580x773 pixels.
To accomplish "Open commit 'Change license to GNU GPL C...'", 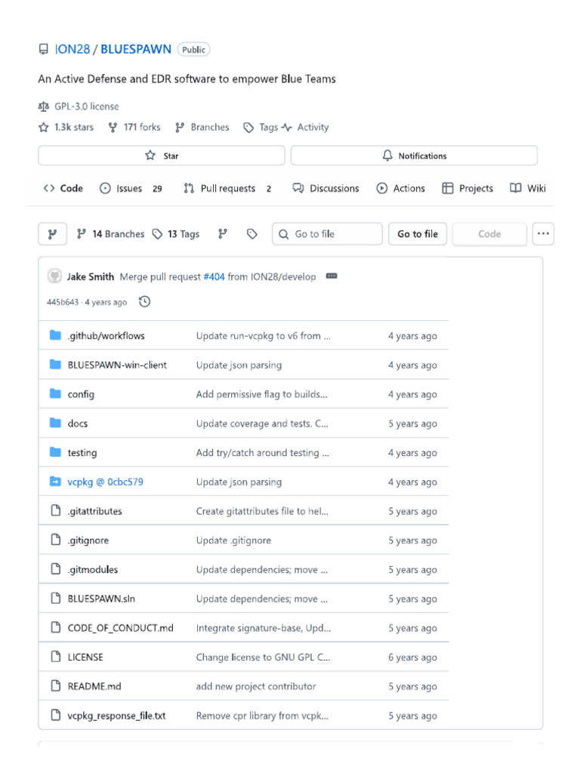I will click(x=263, y=658).
